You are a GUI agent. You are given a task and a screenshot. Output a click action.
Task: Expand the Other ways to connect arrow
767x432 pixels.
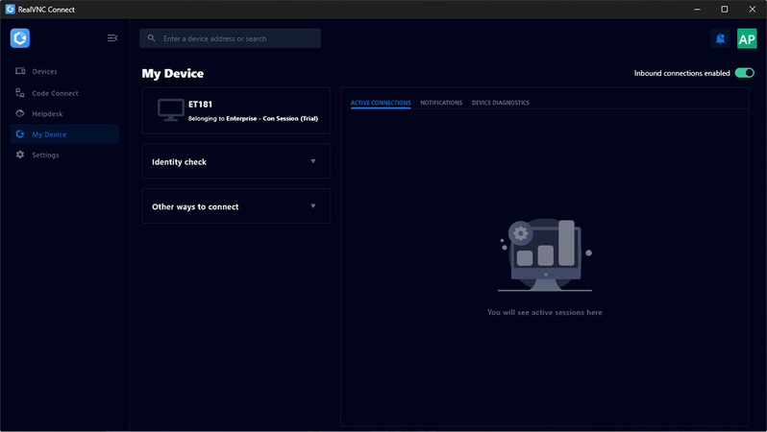point(313,206)
